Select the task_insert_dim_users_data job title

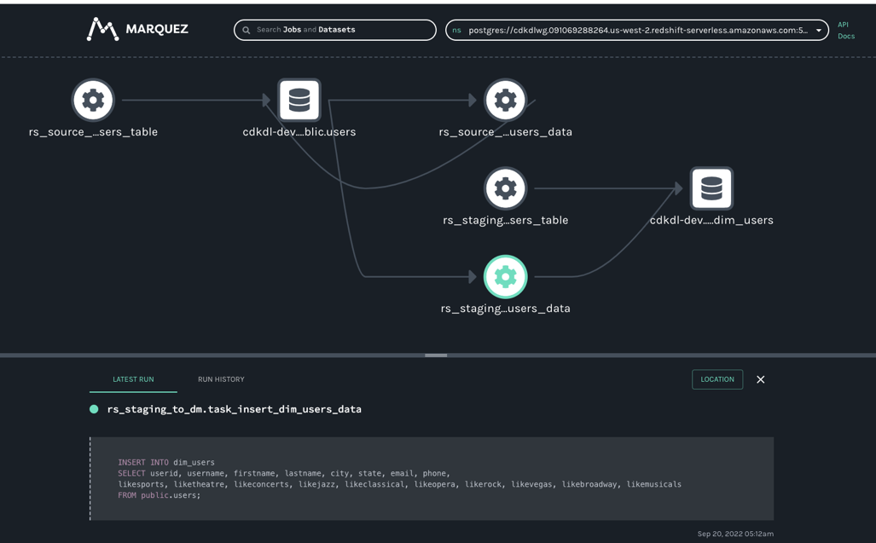234,409
